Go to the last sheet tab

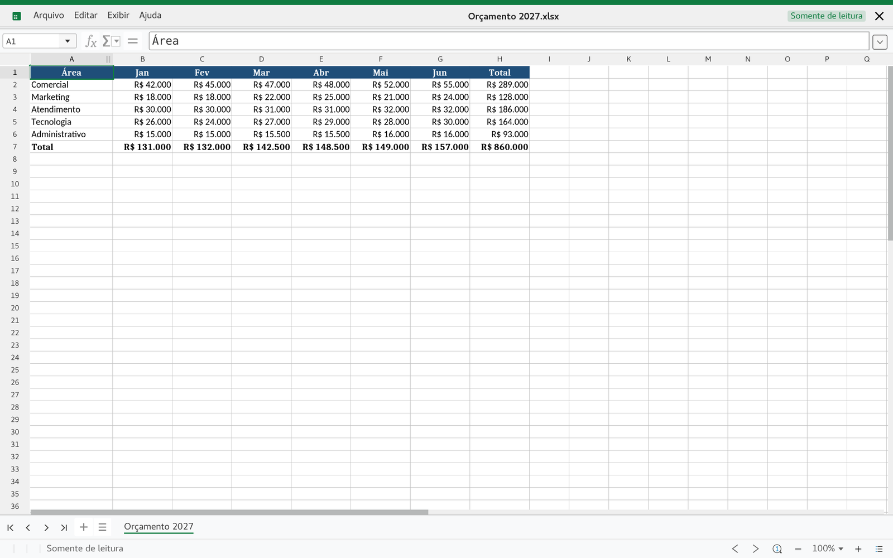pyautogui.click(x=64, y=527)
